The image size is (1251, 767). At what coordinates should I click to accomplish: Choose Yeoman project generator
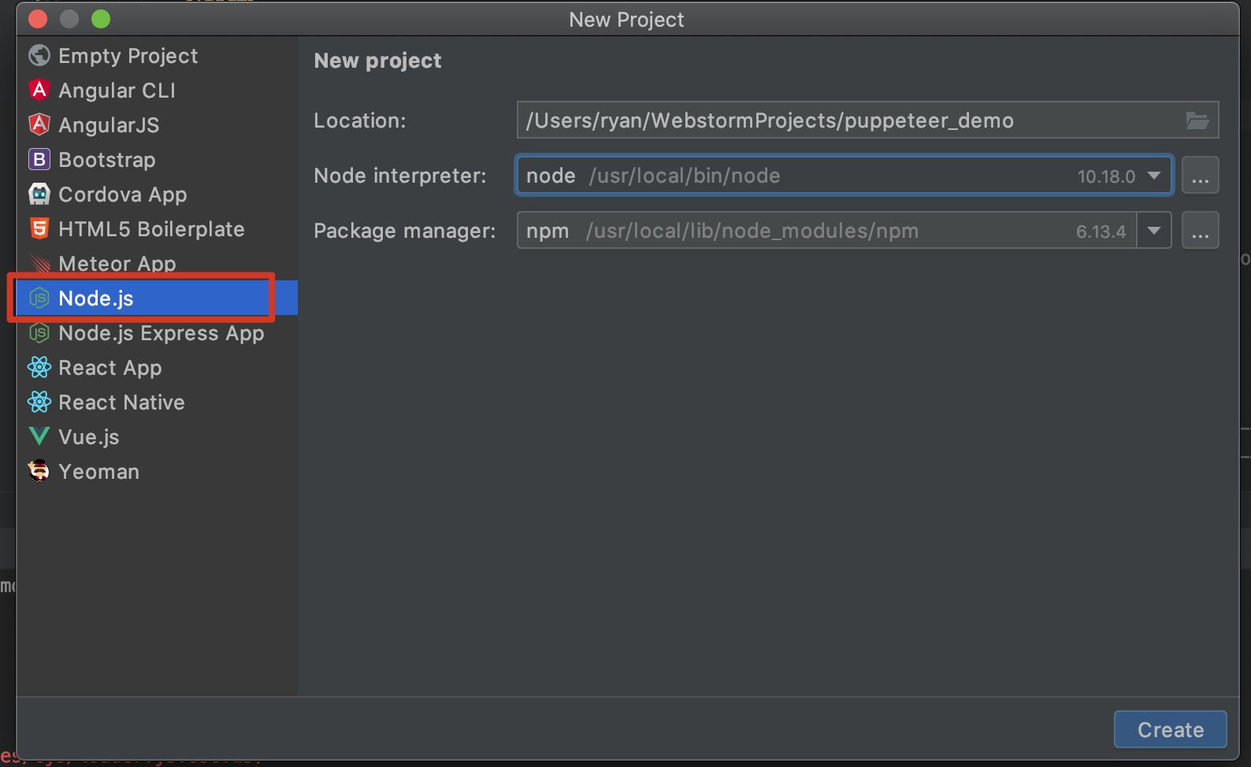(157, 472)
